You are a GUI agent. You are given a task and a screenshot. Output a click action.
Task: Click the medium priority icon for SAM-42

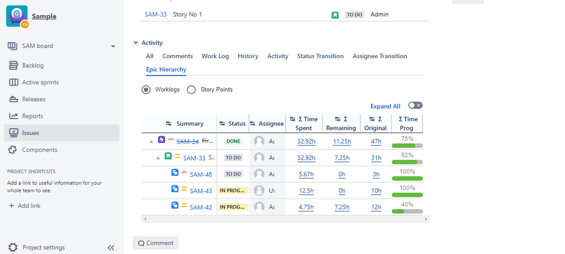(x=184, y=205)
